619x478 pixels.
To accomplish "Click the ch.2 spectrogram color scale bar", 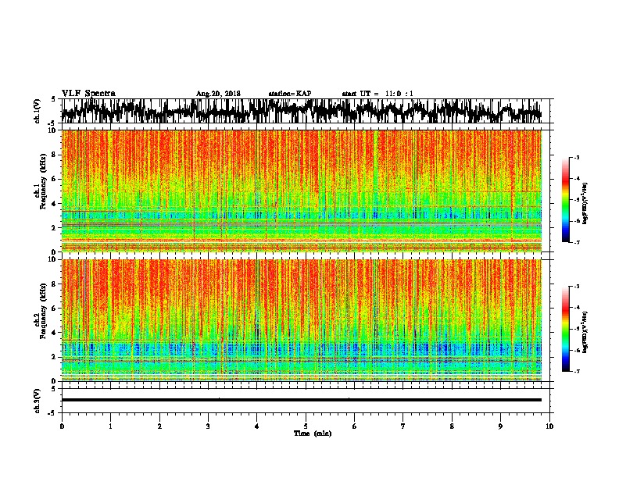I will click(x=565, y=329).
